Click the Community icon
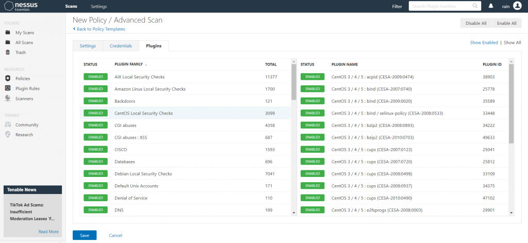Screen dimensions: 528x243 point(8,125)
